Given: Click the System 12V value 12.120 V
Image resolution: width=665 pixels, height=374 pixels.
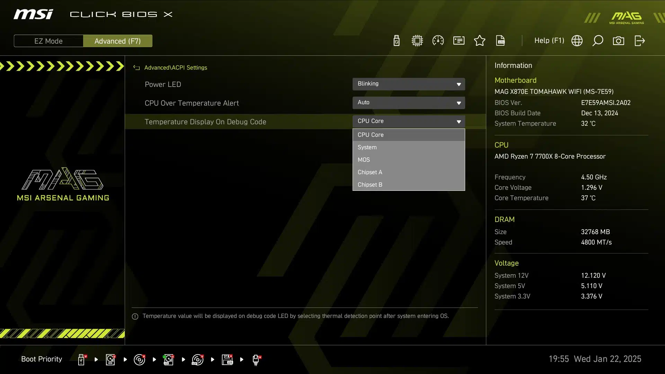Looking at the screenshot, I should point(593,276).
